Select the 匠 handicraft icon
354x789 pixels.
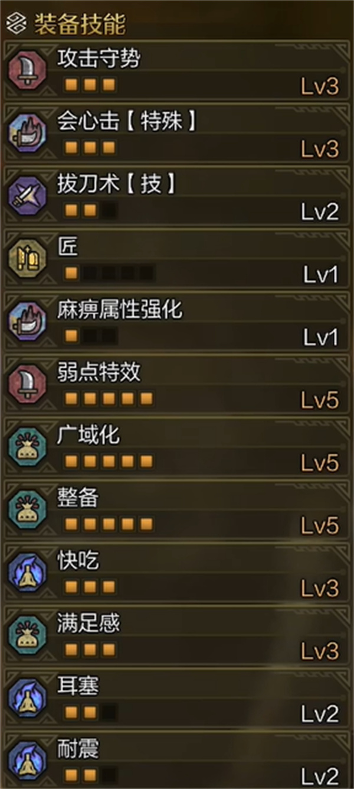[27, 259]
